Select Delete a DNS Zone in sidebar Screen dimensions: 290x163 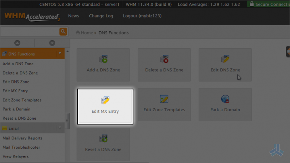[20, 73]
